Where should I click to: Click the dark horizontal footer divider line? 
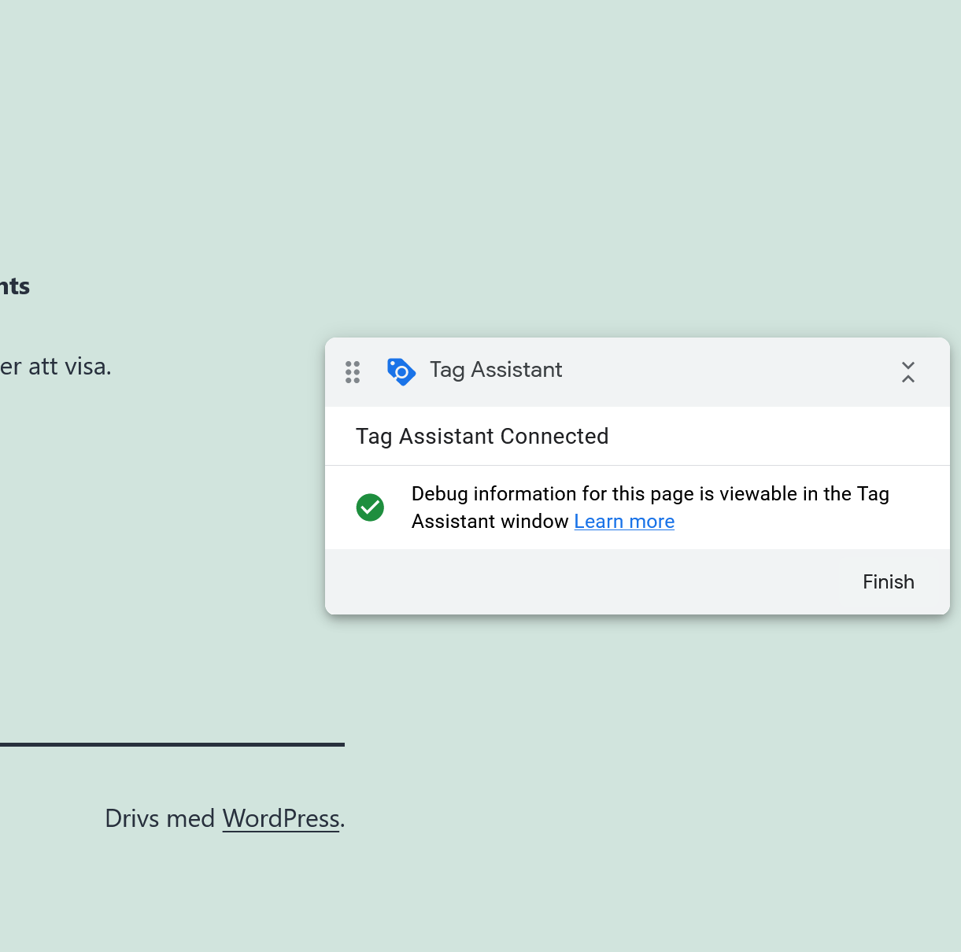[x=172, y=744]
